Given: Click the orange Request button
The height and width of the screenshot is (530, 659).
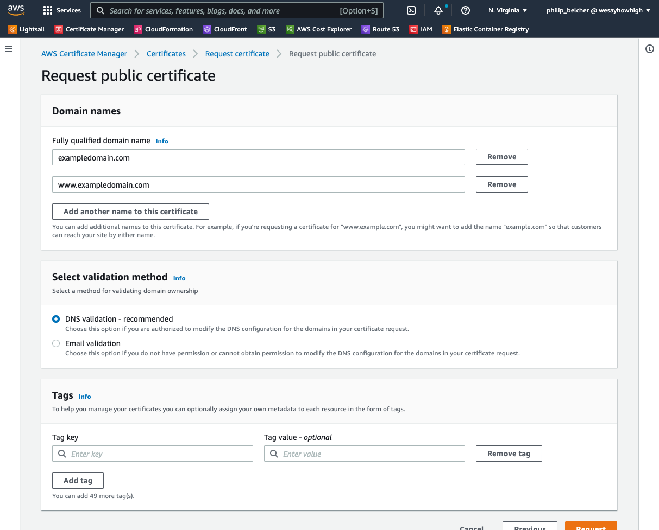Looking at the screenshot, I should (x=591, y=527).
